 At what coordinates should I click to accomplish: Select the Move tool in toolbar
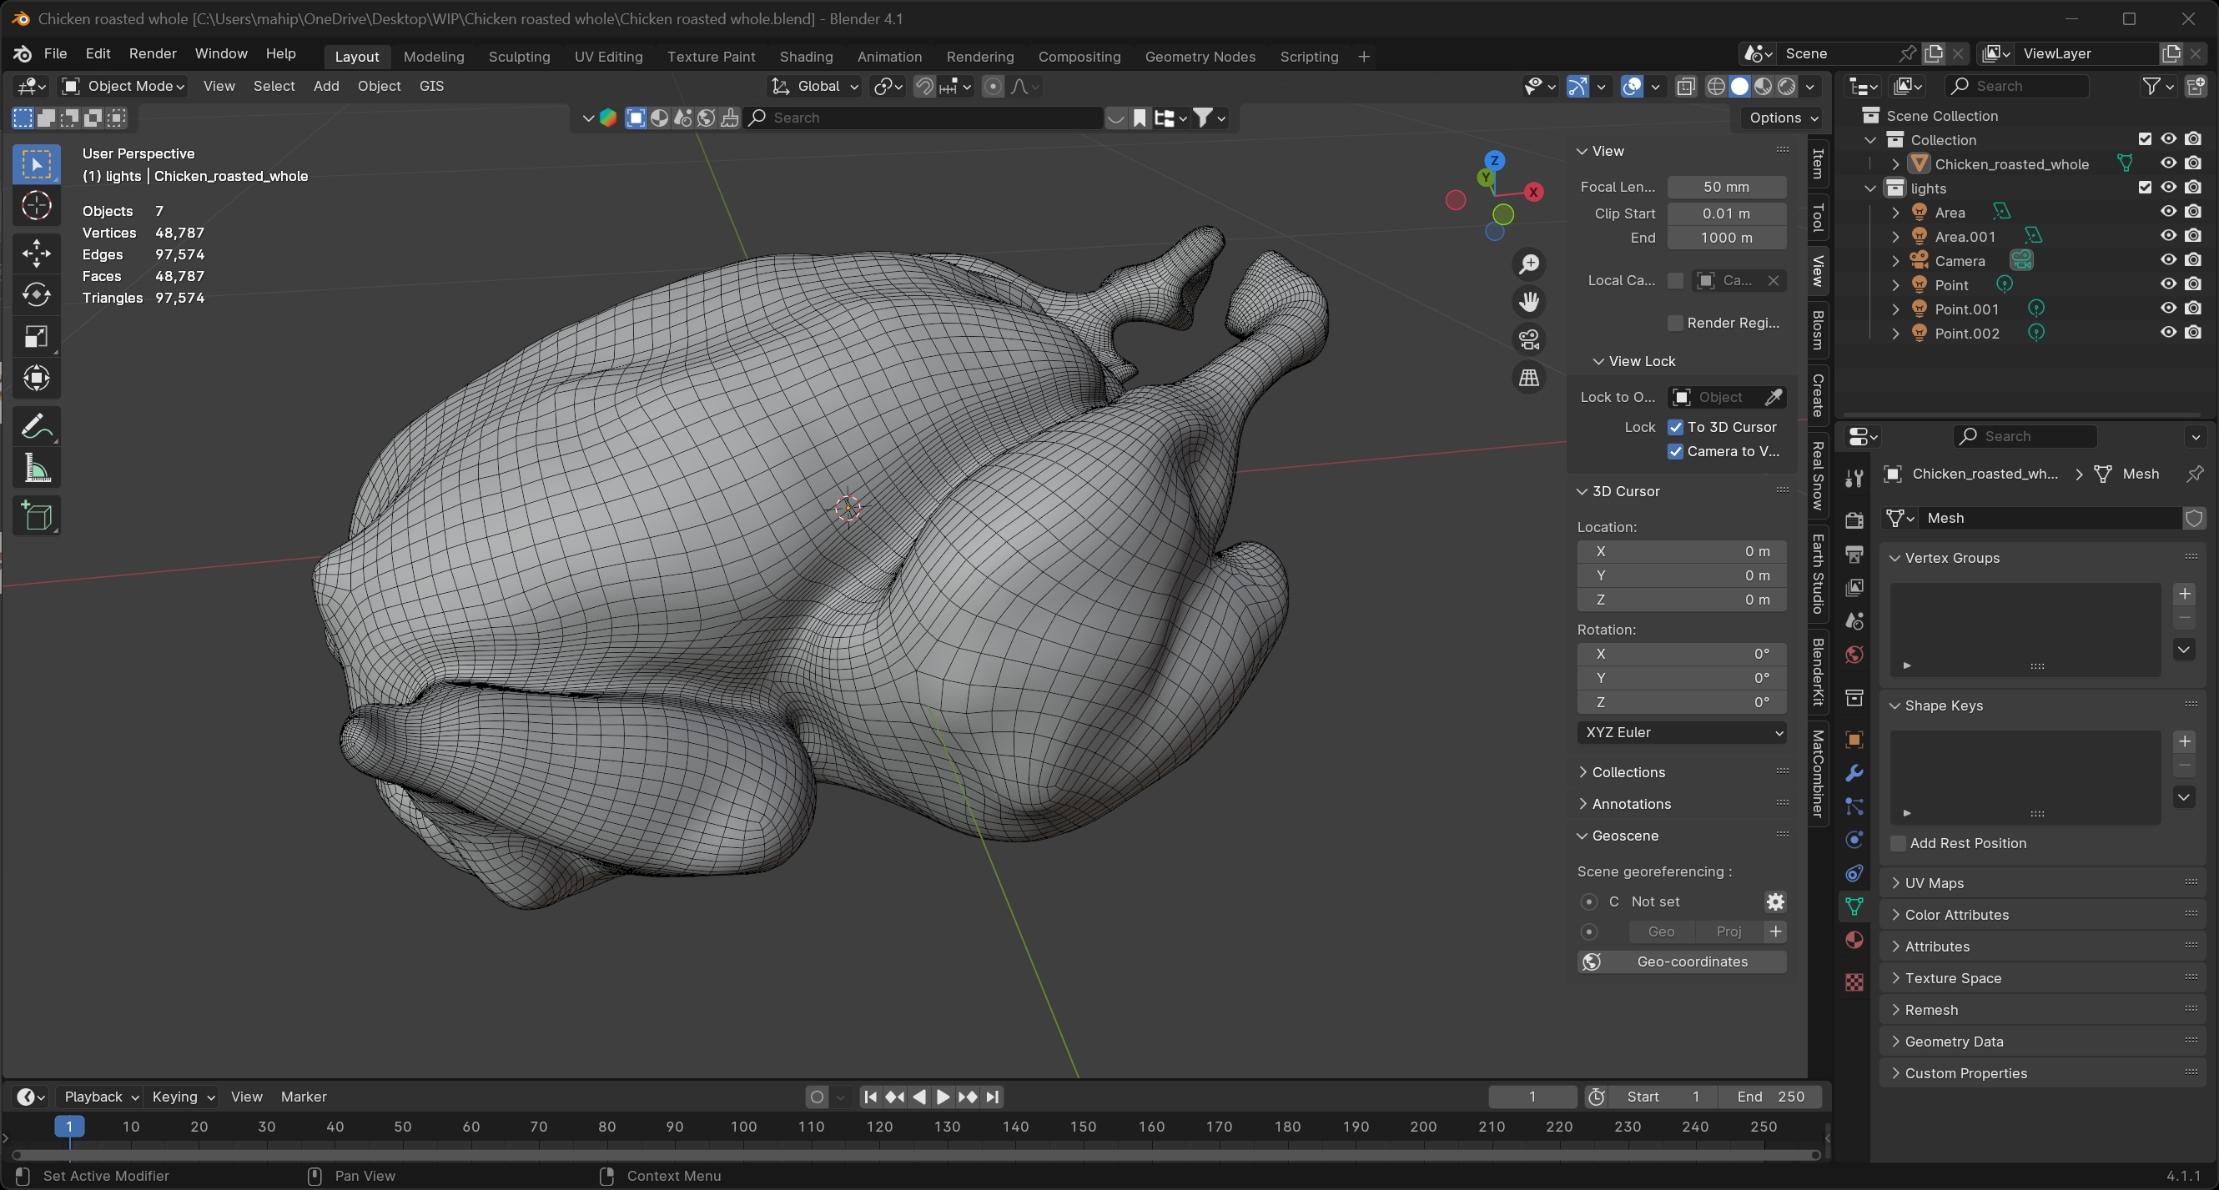coord(36,253)
